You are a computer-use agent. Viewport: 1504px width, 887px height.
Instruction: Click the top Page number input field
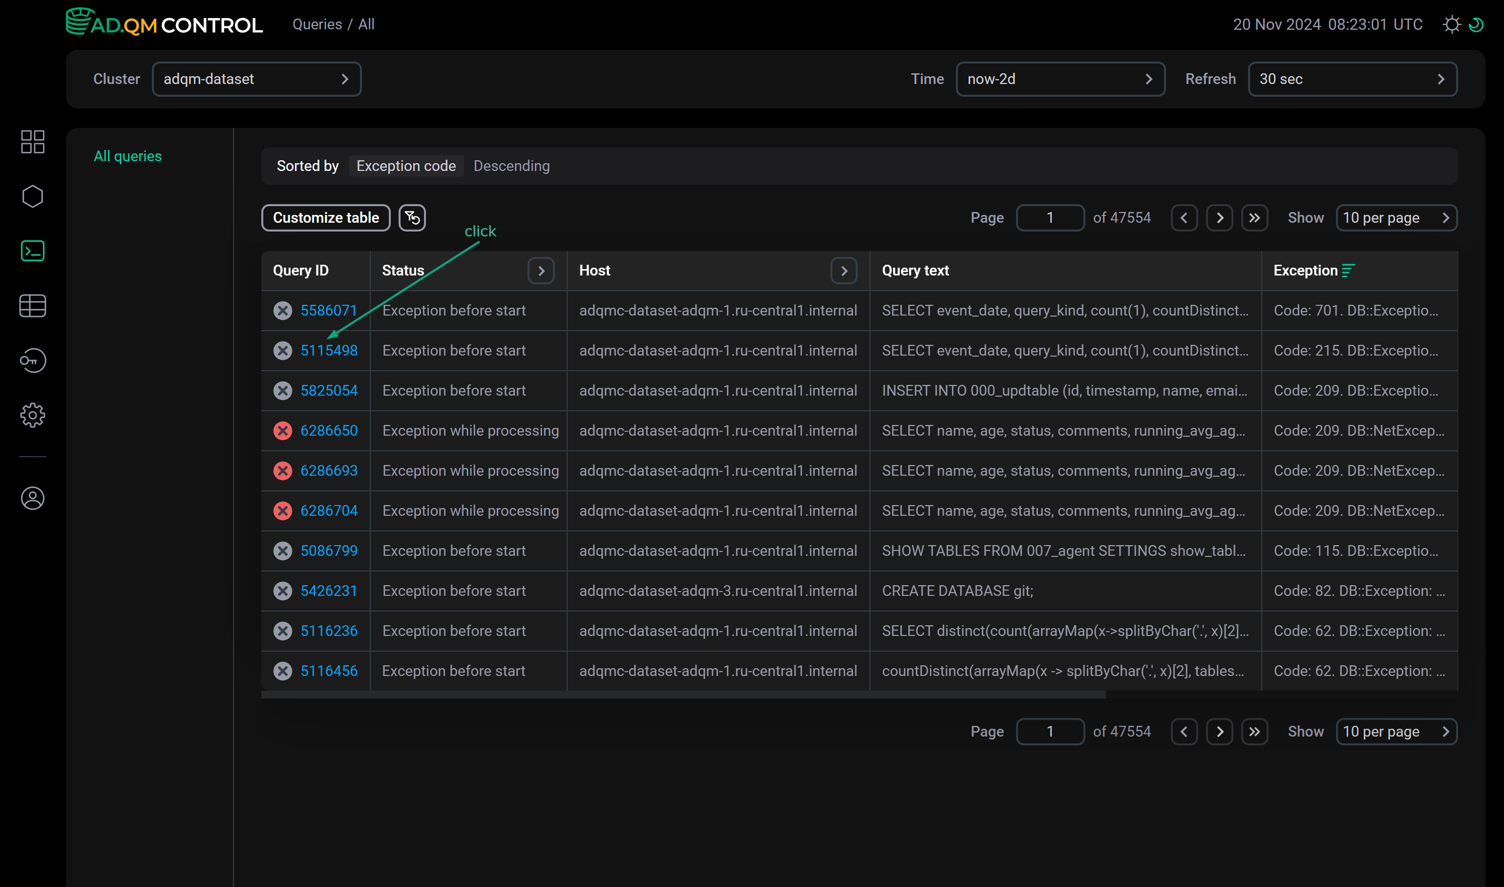pyautogui.click(x=1050, y=217)
